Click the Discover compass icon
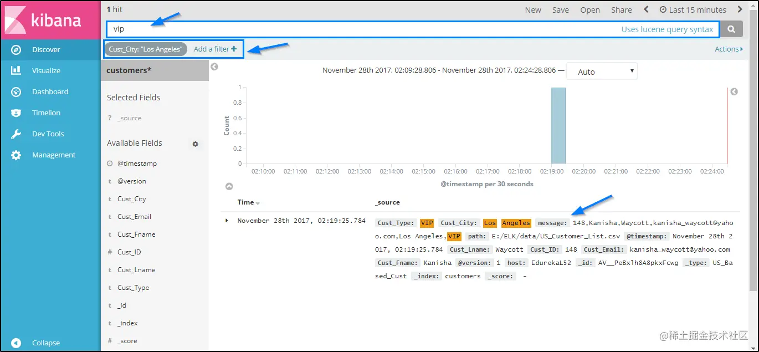 pyautogui.click(x=16, y=49)
